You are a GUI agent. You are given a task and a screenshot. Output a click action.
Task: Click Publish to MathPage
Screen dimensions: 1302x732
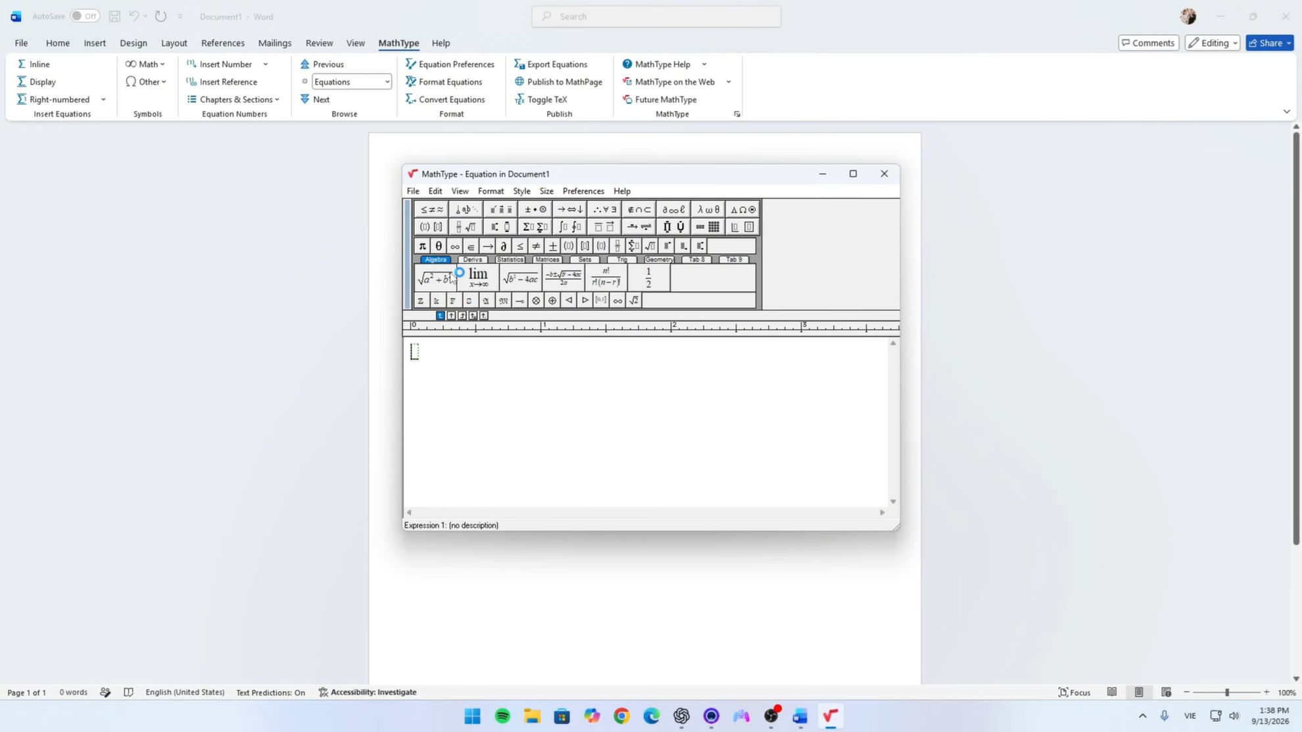[558, 82]
